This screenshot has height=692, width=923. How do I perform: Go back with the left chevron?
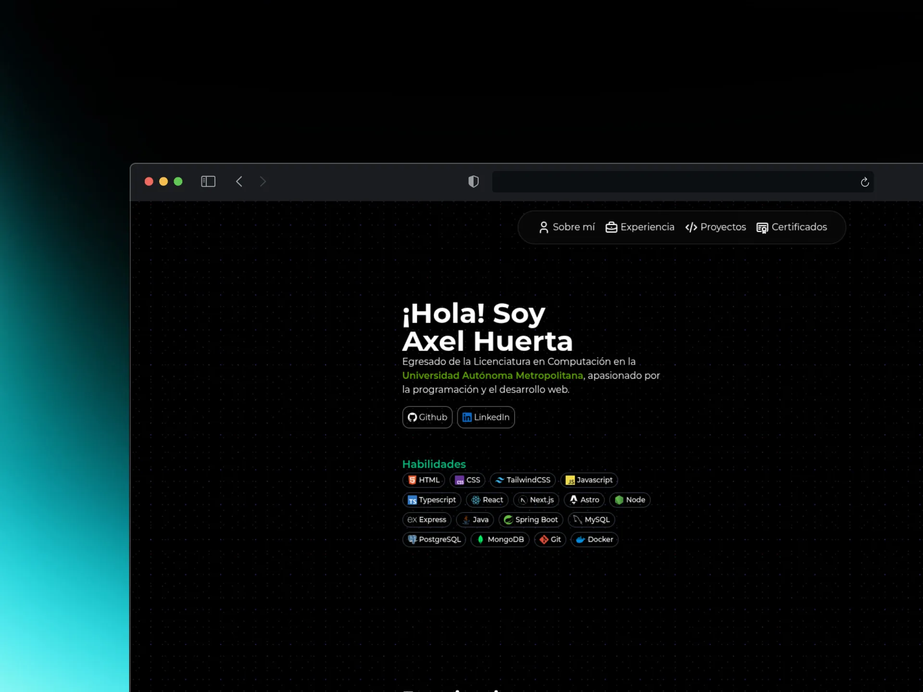pyautogui.click(x=239, y=181)
